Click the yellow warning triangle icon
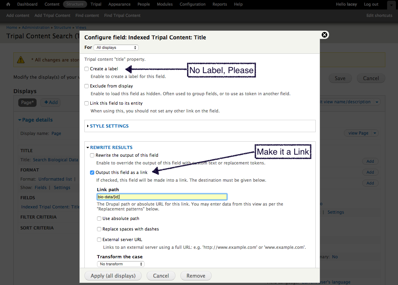 pyautogui.click(x=21, y=59)
